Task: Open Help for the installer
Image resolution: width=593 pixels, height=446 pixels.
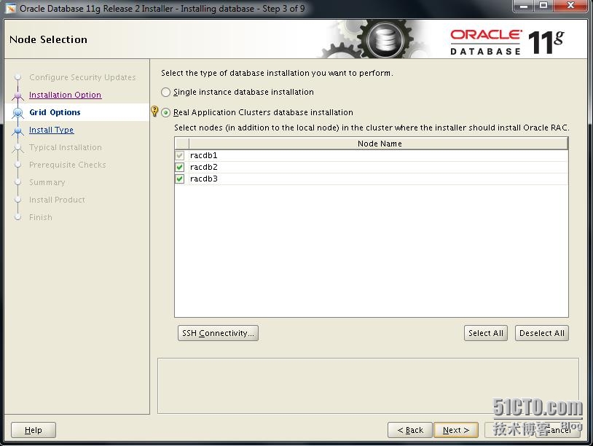Action: [34, 430]
